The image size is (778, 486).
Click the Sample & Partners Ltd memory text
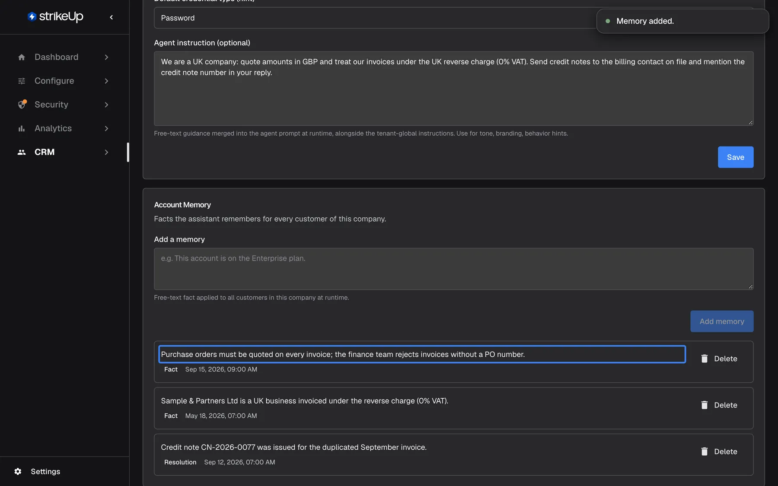click(x=305, y=401)
